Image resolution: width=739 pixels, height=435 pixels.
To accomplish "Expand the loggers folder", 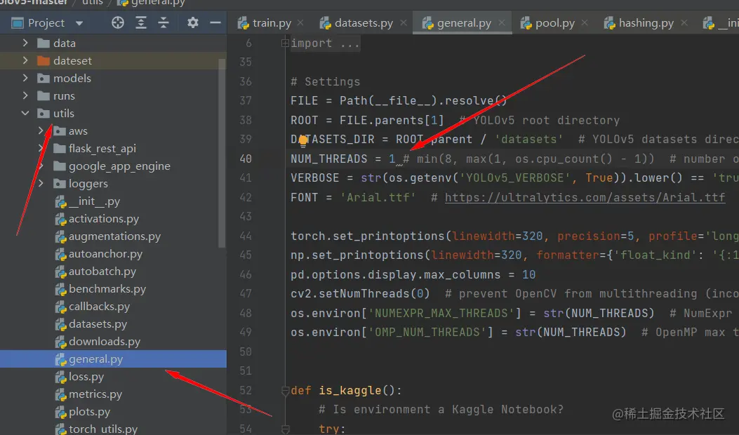I will [x=41, y=183].
